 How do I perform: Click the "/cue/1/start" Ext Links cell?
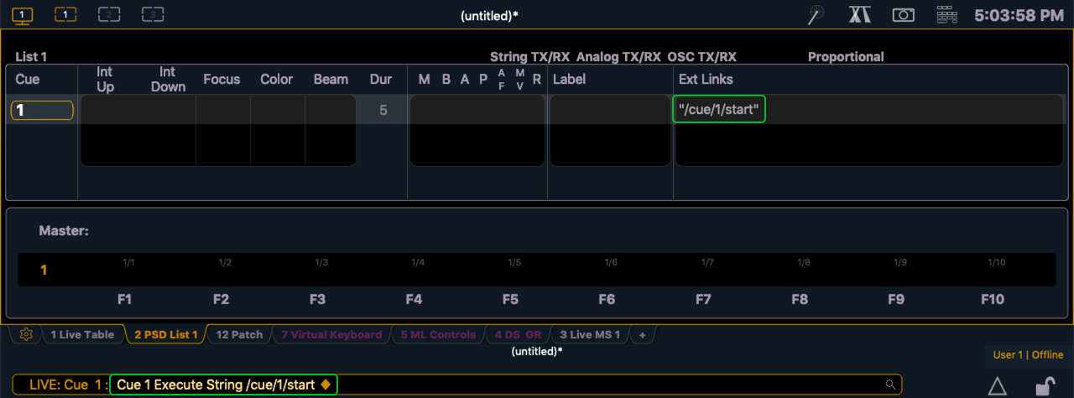tap(720, 110)
